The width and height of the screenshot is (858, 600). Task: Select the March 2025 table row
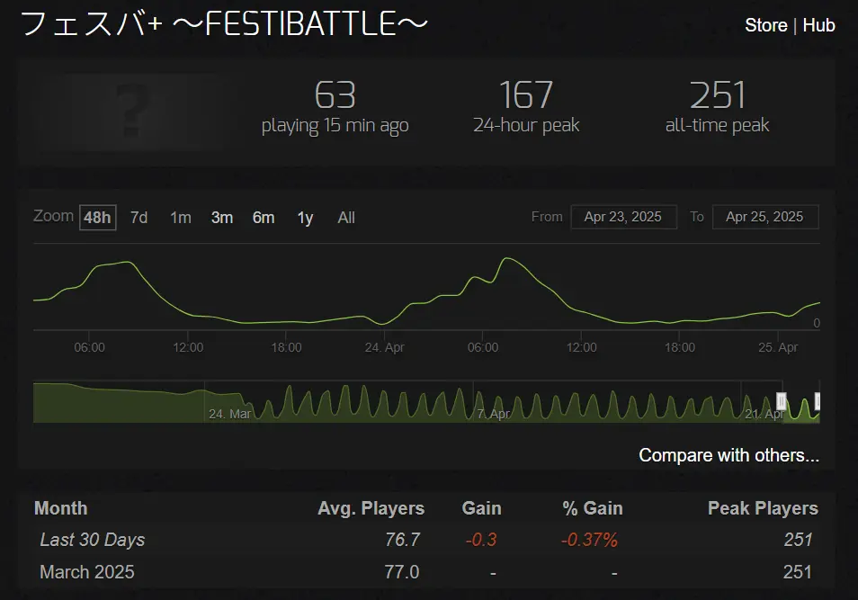(x=426, y=572)
